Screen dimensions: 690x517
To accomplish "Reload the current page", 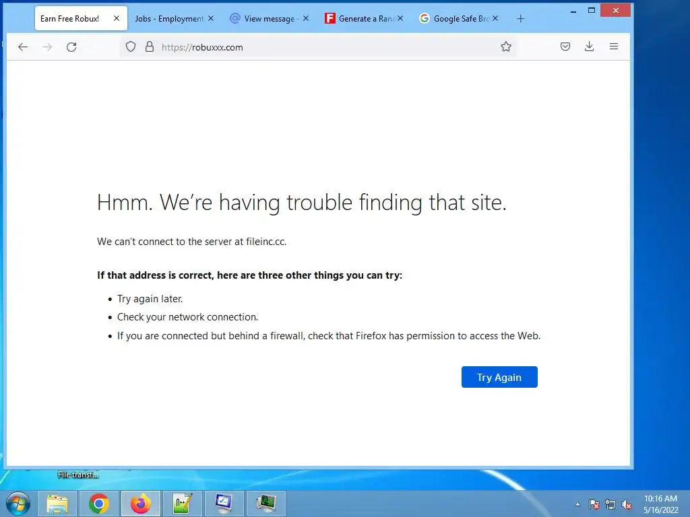I will [x=71, y=47].
